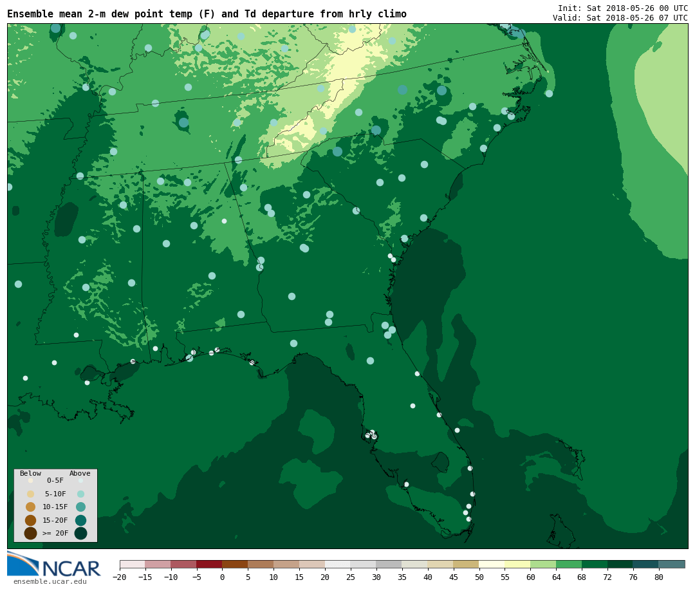This screenshot has width=695, height=589.
Task: Click the '5-10F' legend label
Action: tap(55, 494)
